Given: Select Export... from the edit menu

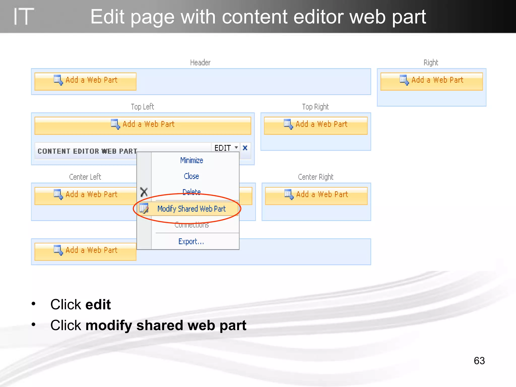Looking at the screenshot, I should click(191, 241).
